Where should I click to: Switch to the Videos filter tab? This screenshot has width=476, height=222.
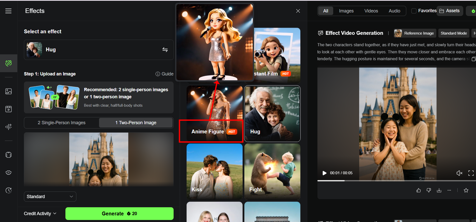tap(371, 11)
